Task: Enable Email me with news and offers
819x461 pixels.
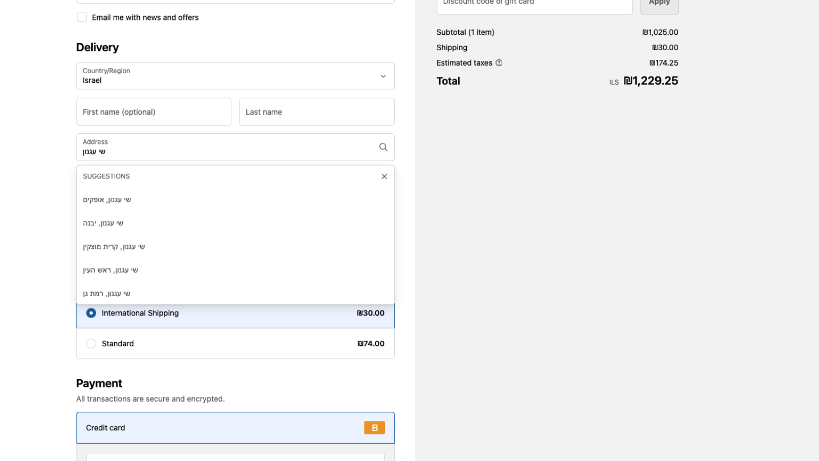Action: point(82,17)
